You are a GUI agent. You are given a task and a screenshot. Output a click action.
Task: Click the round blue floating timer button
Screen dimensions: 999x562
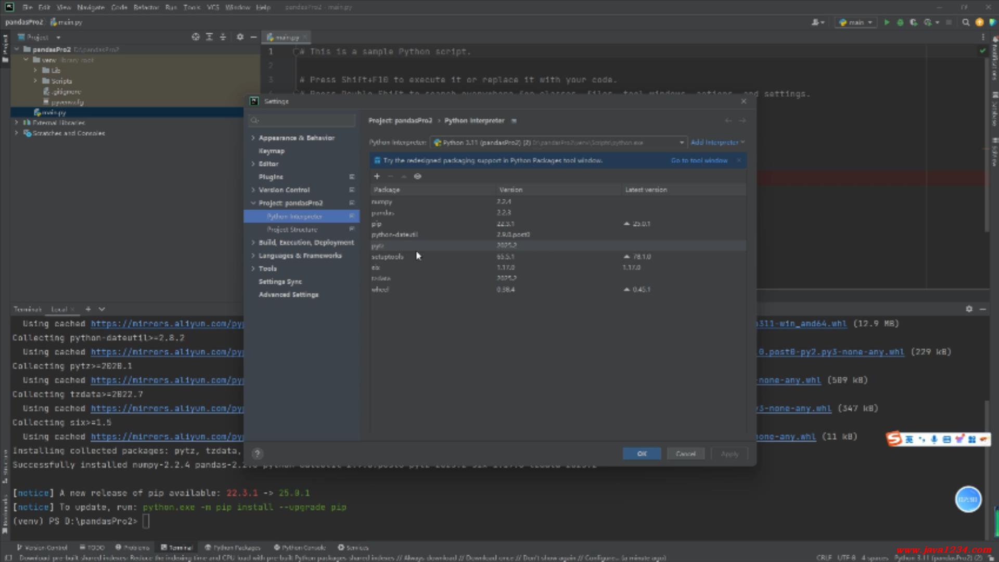click(x=968, y=500)
